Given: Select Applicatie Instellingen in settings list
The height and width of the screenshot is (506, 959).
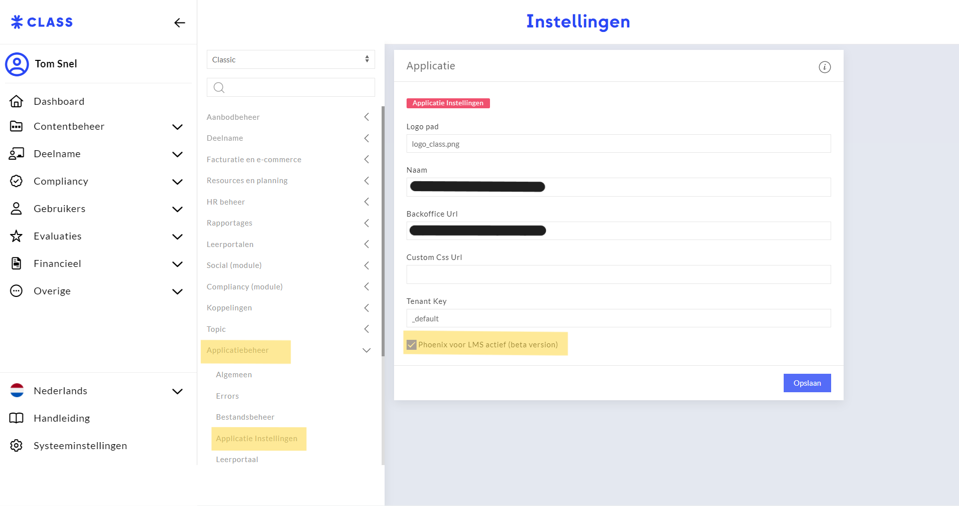Looking at the screenshot, I should point(257,439).
